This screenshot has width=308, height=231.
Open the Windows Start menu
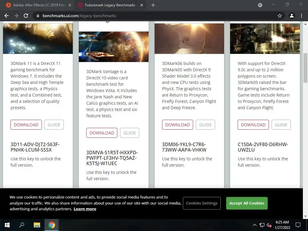click(7, 225)
